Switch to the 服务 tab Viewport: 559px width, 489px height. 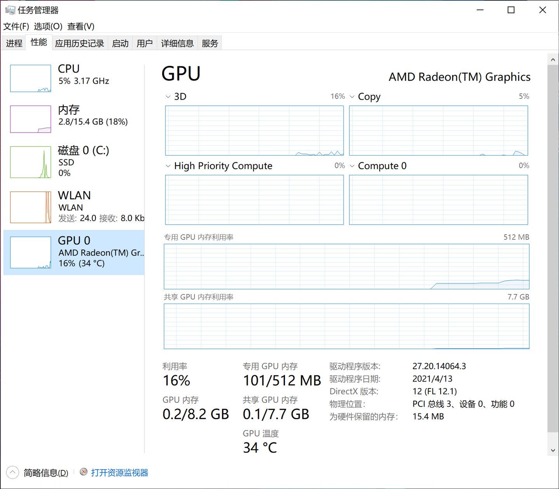click(x=210, y=43)
